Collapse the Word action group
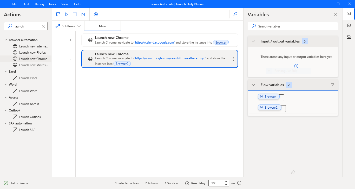This screenshot has height=189, width=355. click(x=6, y=85)
